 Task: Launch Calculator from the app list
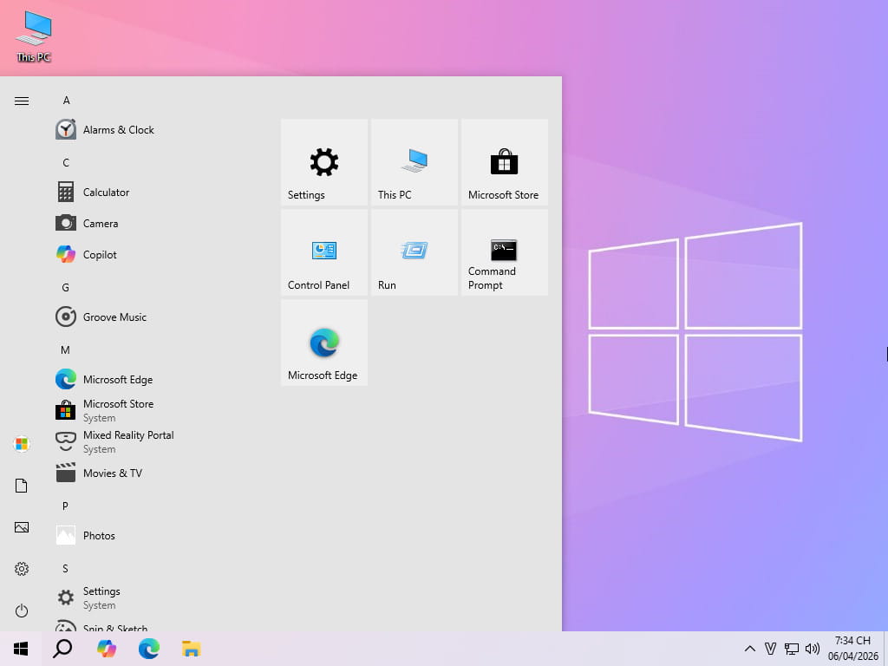click(x=153, y=192)
